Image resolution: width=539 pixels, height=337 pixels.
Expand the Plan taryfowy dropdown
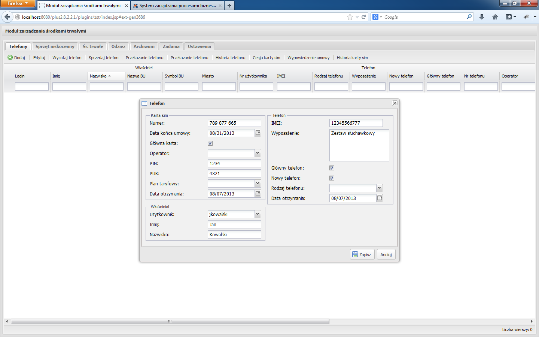point(258,183)
